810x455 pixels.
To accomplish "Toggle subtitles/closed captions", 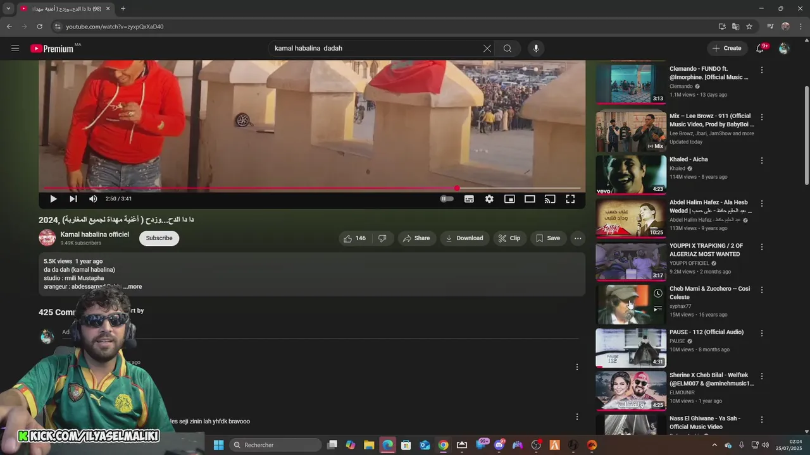I will (469, 198).
